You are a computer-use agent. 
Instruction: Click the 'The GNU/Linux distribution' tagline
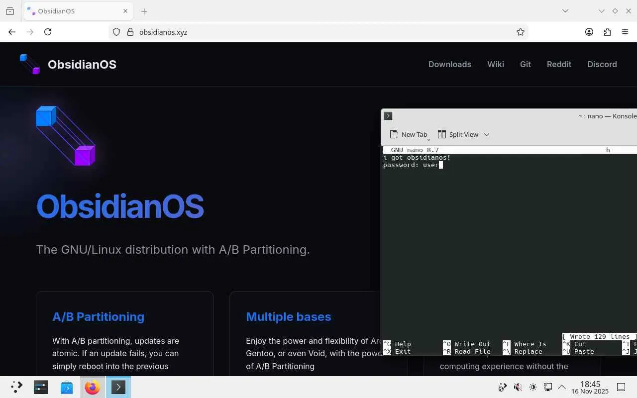[173, 249]
